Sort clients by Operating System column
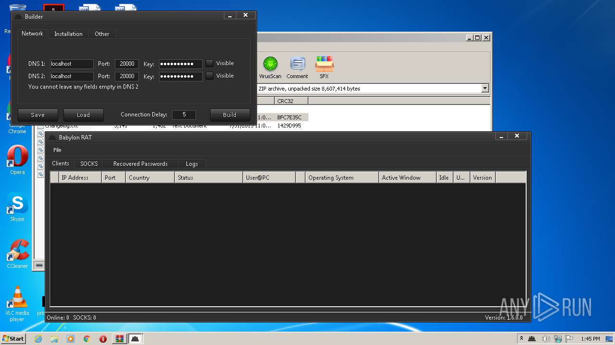The width and height of the screenshot is (615, 345). tap(342, 177)
